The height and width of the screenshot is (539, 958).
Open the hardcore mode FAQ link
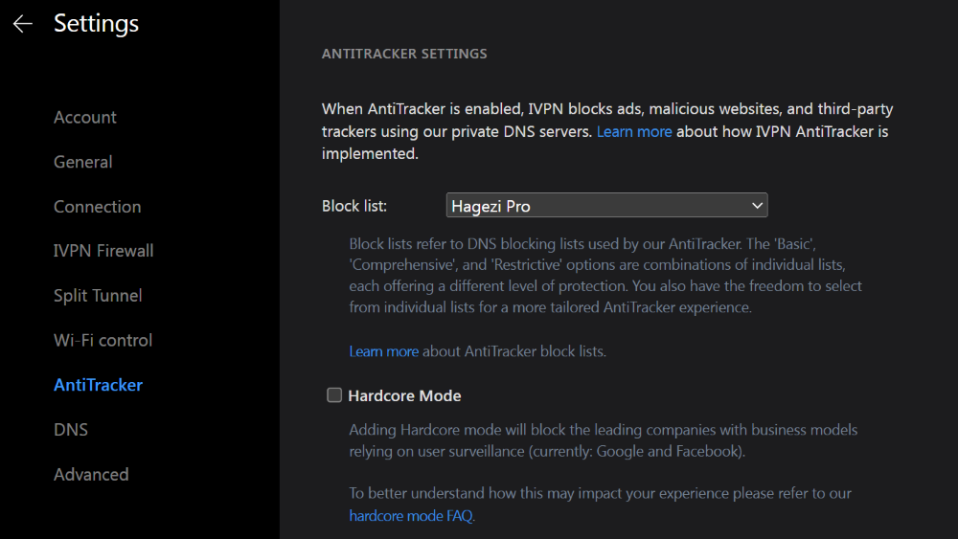click(411, 516)
